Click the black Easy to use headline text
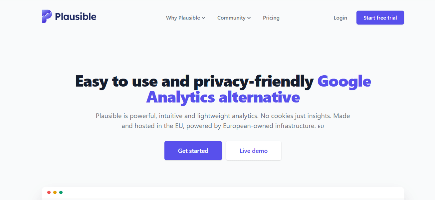Screen dimensions: 435x200 pos(194,81)
